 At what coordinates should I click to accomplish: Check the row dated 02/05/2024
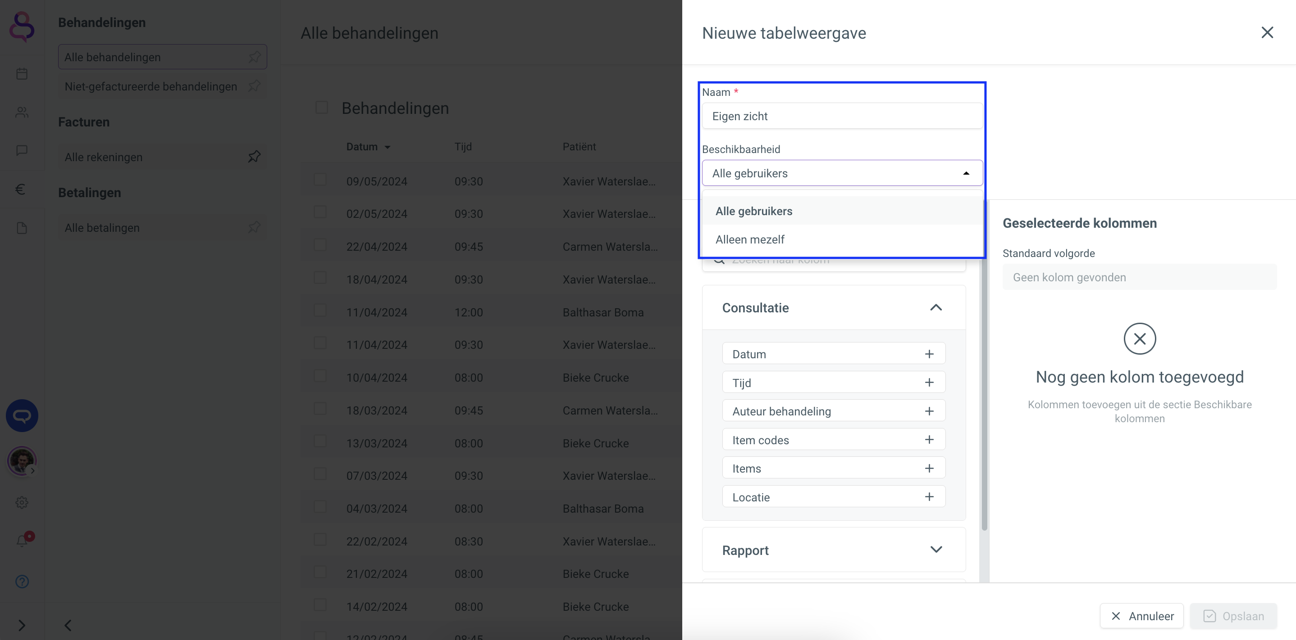320,212
